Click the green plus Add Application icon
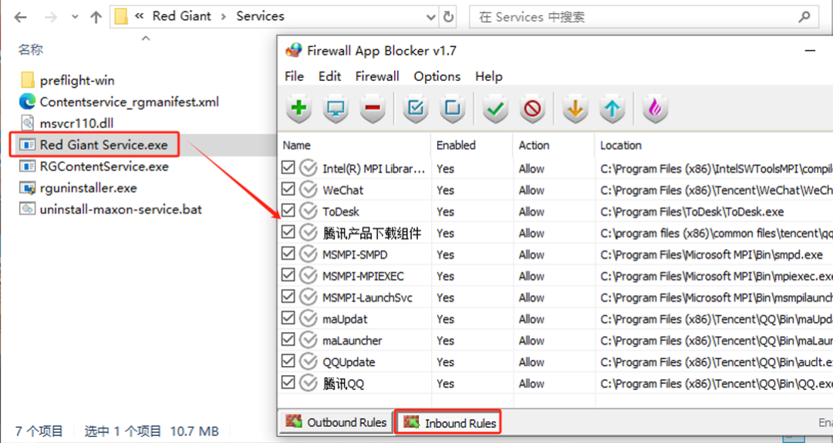Viewport: 833px width, 443px height. [298, 108]
